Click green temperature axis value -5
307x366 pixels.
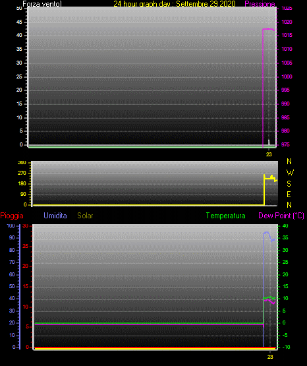tap(284, 335)
